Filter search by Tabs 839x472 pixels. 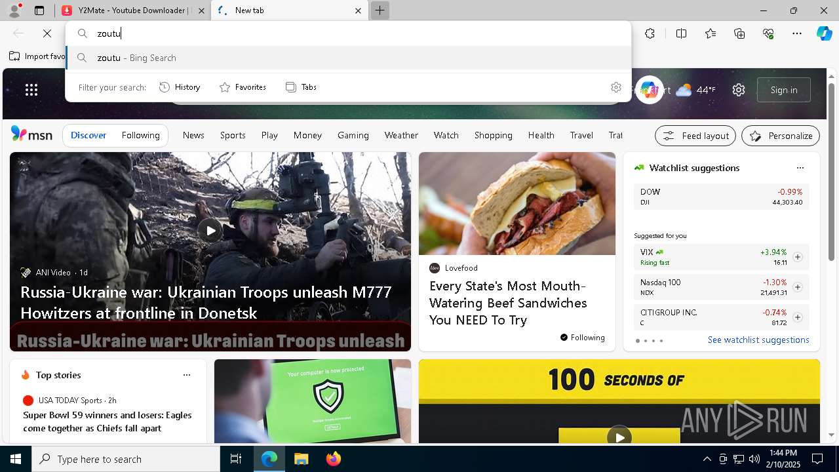point(301,87)
